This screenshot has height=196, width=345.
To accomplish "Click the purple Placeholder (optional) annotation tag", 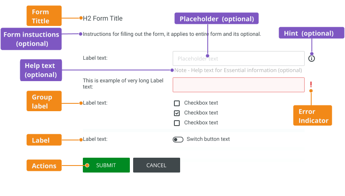I will tap(216, 19).
